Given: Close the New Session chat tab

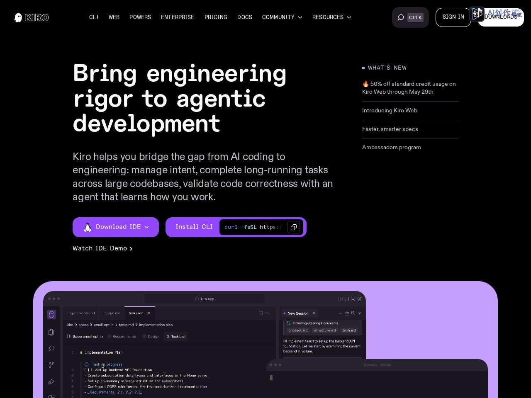Looking at the screenshot, I should pyautogui.click(x=314, y=313).
